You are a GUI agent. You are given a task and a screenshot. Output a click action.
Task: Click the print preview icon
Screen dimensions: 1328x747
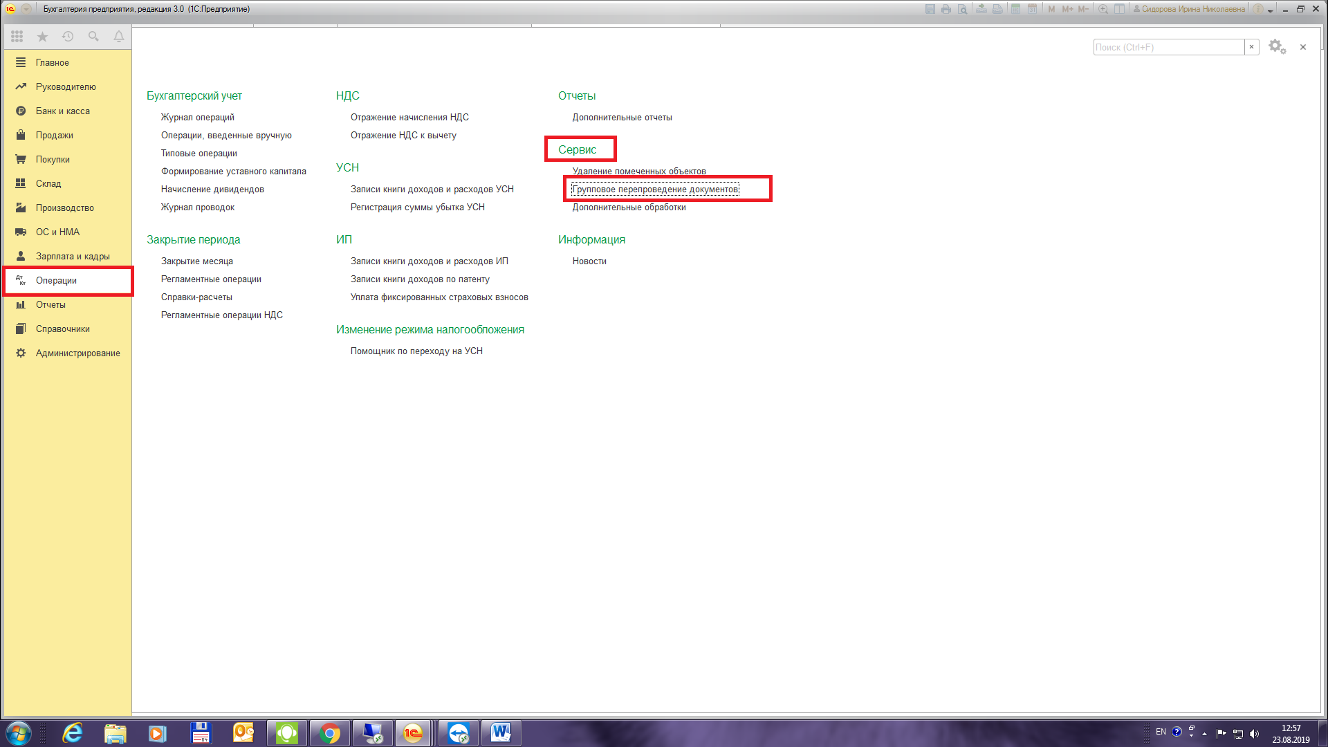[963, 9]
